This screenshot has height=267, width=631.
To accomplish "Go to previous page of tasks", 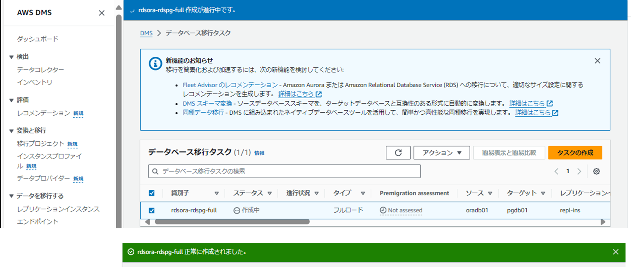I will (x=556, y=171).
